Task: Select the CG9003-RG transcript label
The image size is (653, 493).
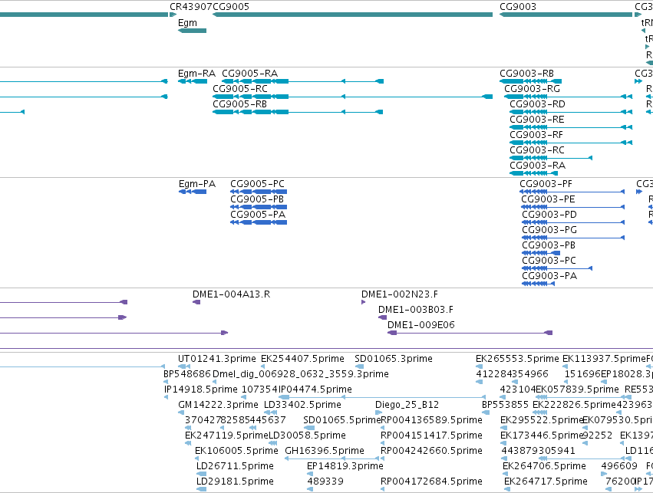Action: (532, 89)
